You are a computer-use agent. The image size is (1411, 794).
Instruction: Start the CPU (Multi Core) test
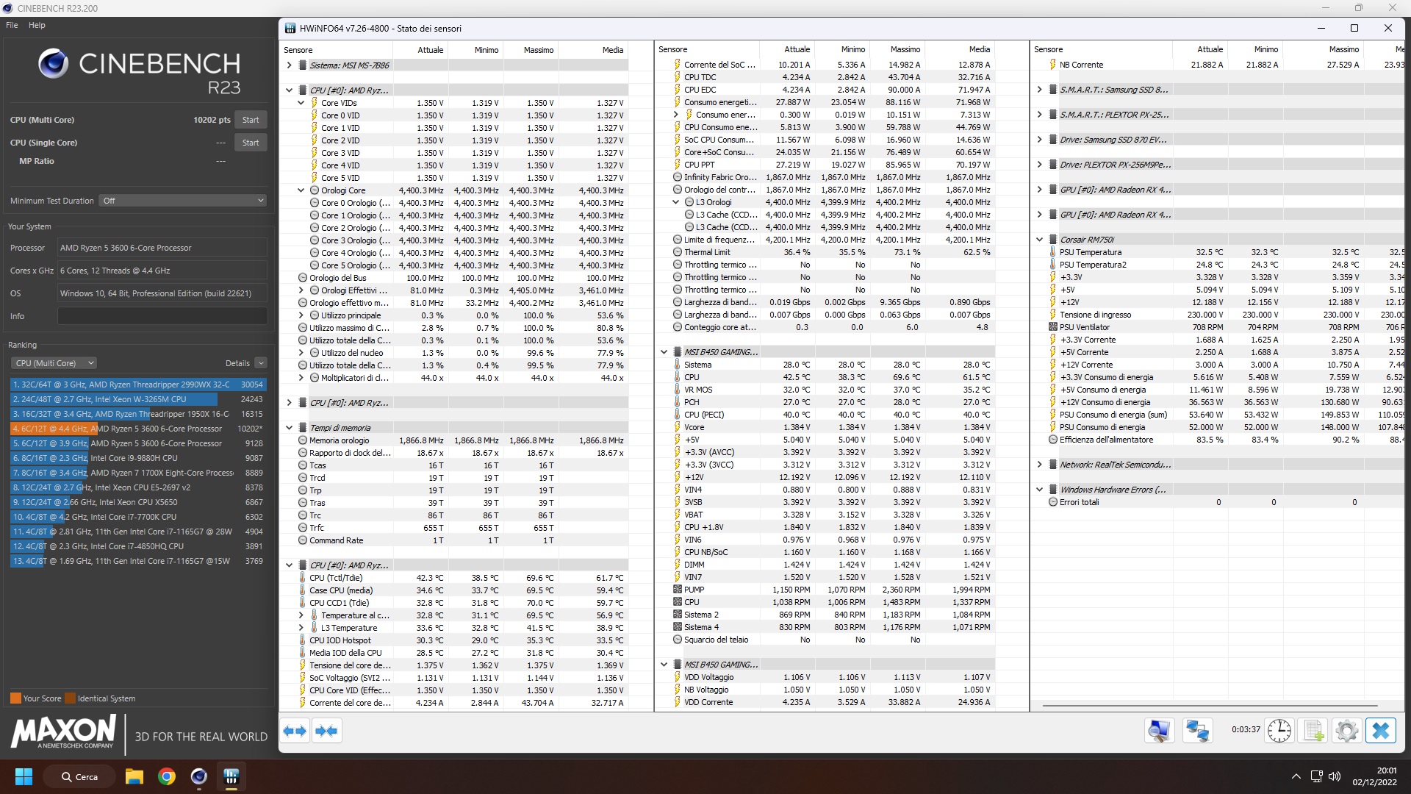pyautogui.click(x=251, y=120)
